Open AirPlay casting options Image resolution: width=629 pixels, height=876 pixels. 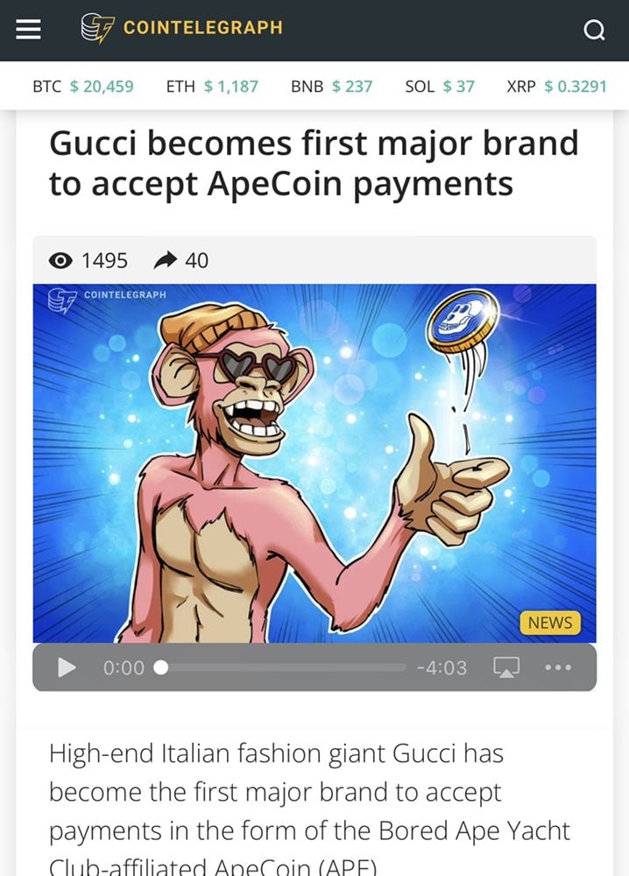506,667
